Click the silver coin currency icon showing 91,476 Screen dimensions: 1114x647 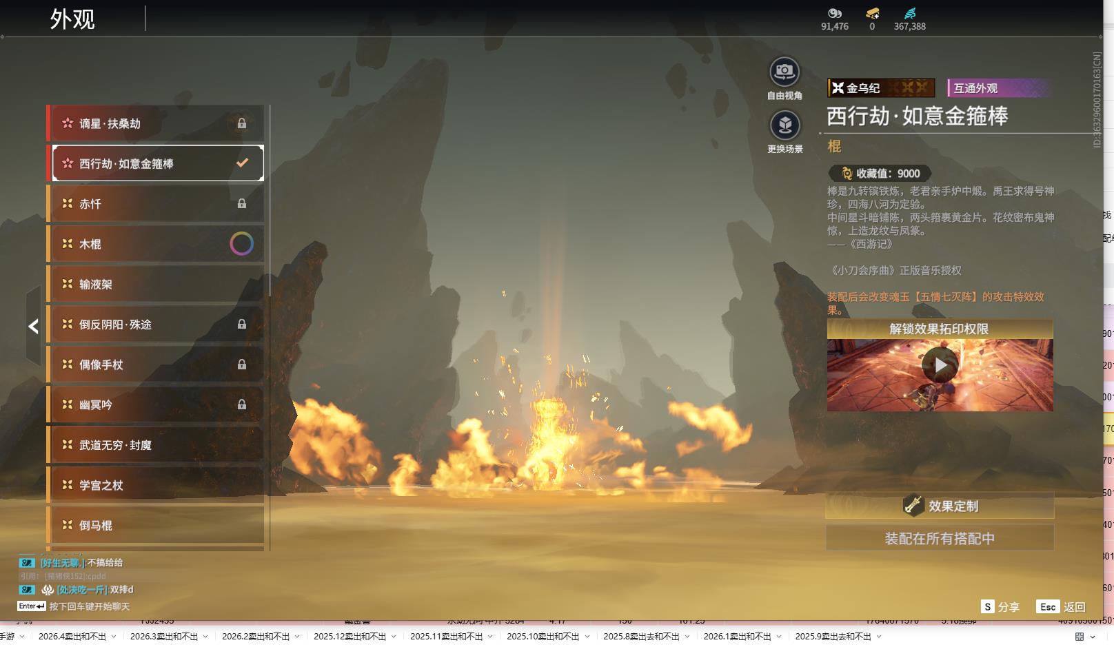click(834, 13)
